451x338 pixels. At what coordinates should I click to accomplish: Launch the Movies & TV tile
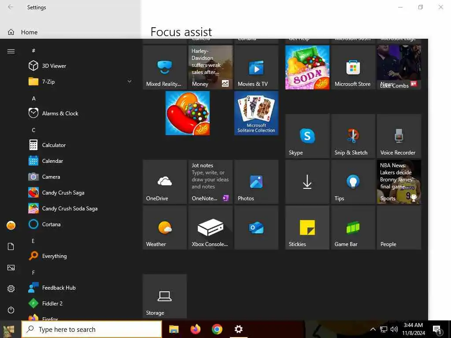click(x=256, y=67)
